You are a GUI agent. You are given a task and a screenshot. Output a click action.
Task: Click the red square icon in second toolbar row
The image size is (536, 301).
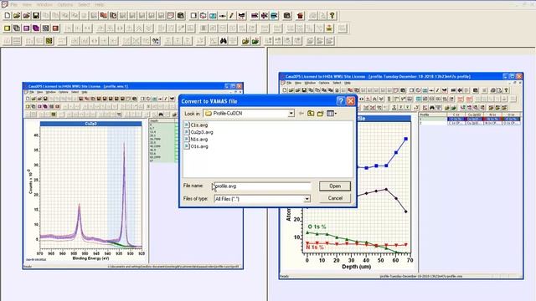(55, 28)
